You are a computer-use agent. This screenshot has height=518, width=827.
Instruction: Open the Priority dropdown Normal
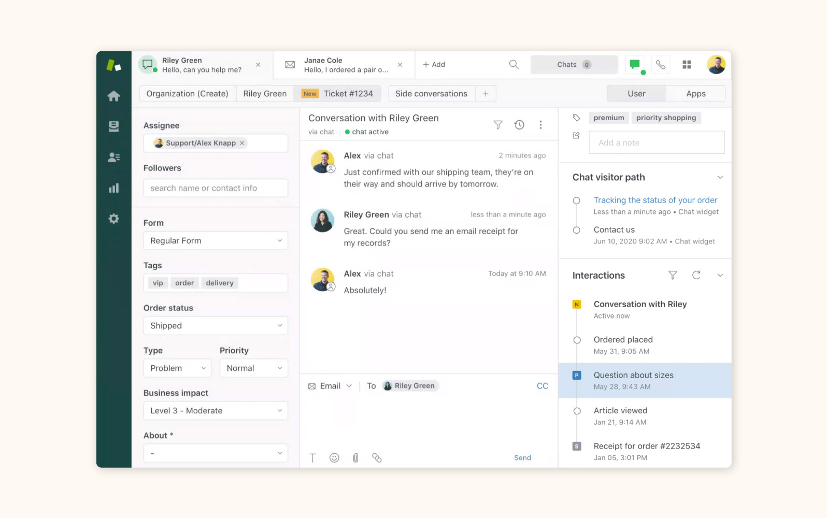point(254,368)
